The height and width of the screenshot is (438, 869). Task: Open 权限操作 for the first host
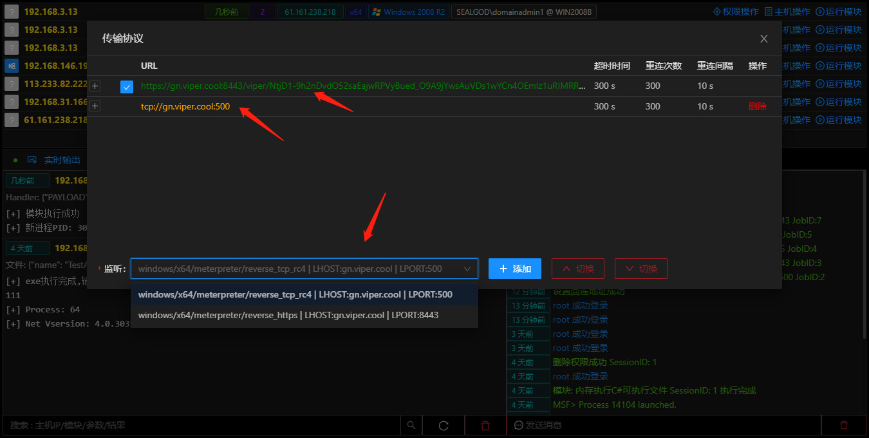click(x=735, y=12)
